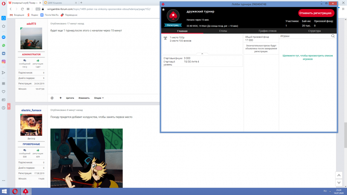Open Переводчик bookmark
Viewport: 347px width, 195px height.
coord(69,15)
